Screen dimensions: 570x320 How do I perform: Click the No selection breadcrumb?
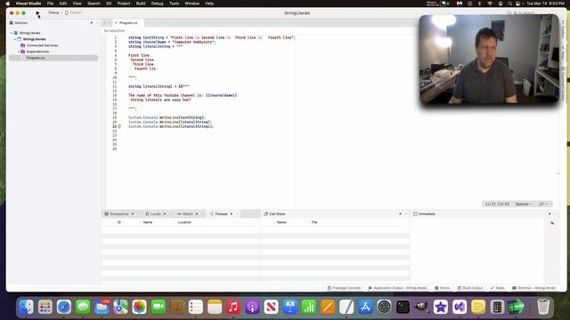(114, 31)
